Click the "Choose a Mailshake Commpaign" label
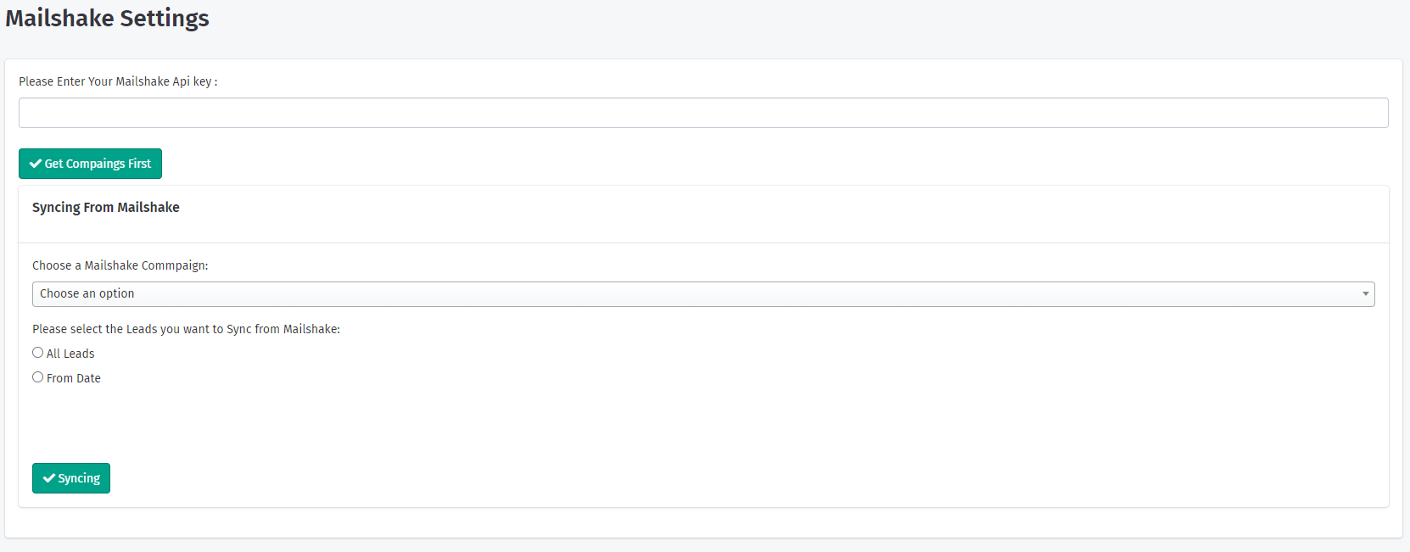Viewport: 1410px width, 552px height. (120, 265)
